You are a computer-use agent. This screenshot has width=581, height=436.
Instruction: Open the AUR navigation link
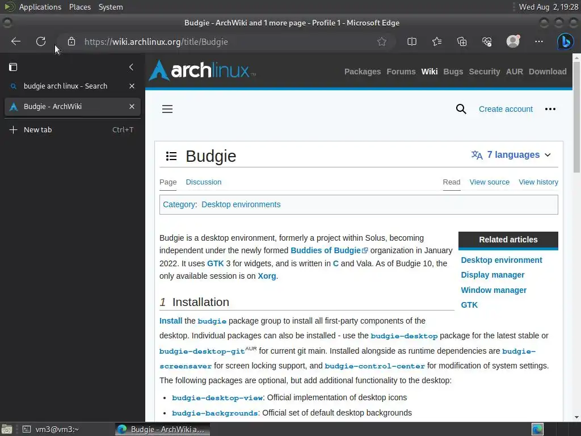514,72
